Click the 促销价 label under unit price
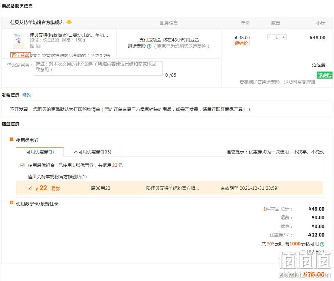 pos(241,43)
